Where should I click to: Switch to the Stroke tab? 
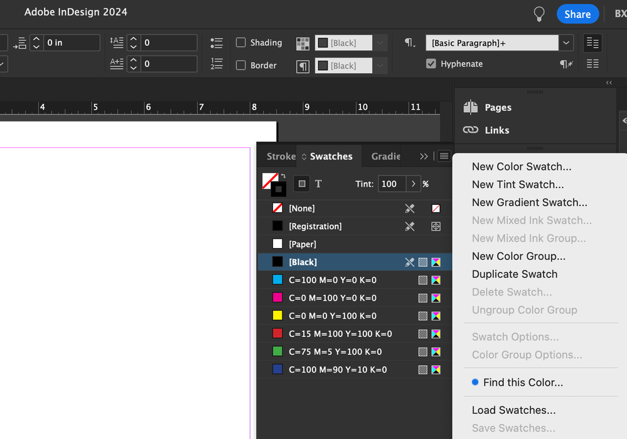281,156
